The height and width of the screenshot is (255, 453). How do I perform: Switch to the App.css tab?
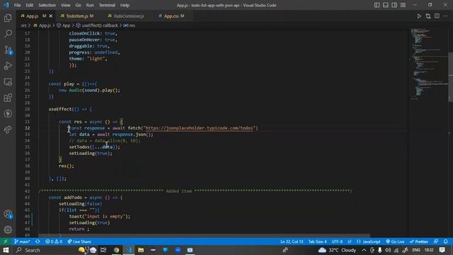point(172,16)
